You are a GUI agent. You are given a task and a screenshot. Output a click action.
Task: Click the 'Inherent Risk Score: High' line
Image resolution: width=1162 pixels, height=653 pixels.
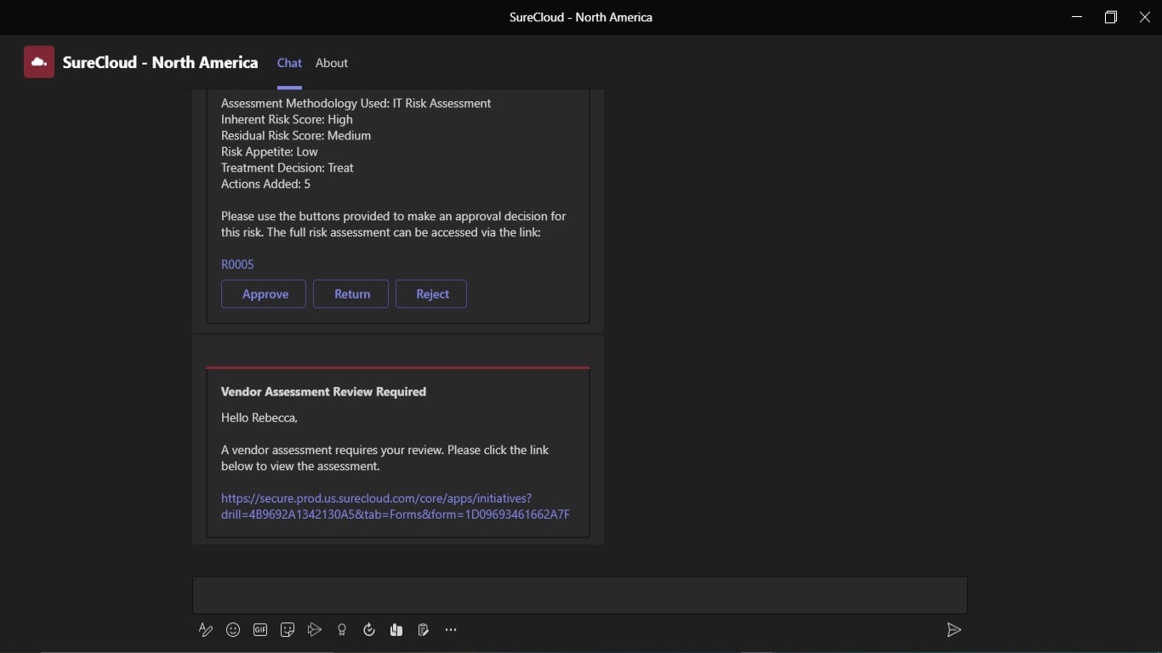(x=287, y=120)
